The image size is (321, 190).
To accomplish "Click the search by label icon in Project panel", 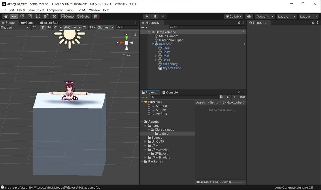I will click(228, 97).
